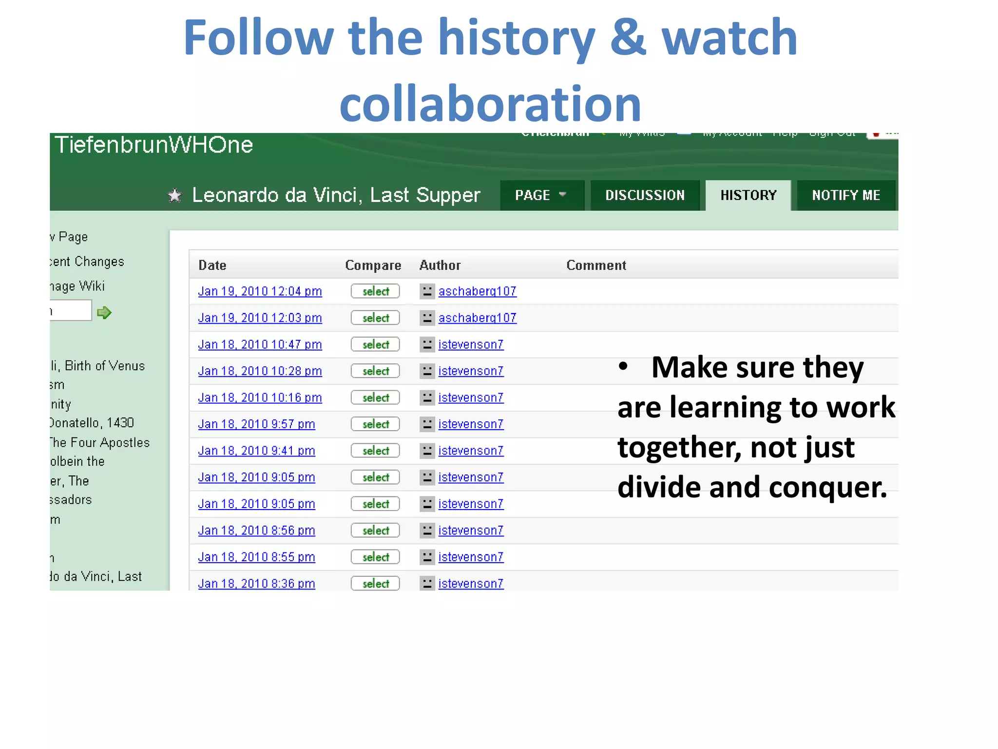This screenshot has width=998, height=749.
Task: Click avatar icon in Jan 18 8:55 pm row
Action: tap(427, 557)
